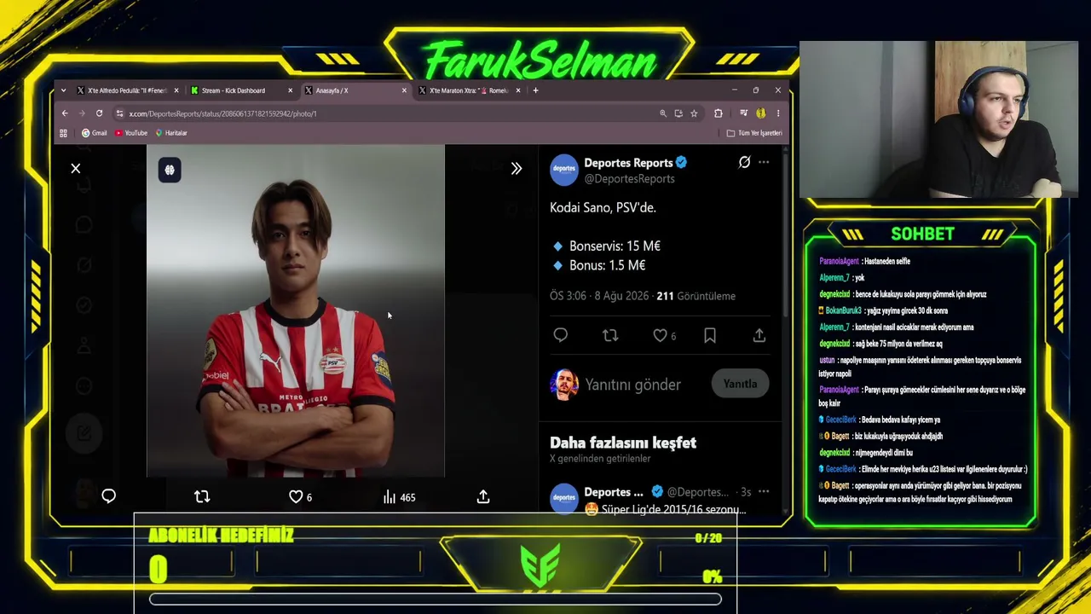Open the Kodai Sano PSV photo
This screenshot has width=1091, height=614.
(296, 311)
